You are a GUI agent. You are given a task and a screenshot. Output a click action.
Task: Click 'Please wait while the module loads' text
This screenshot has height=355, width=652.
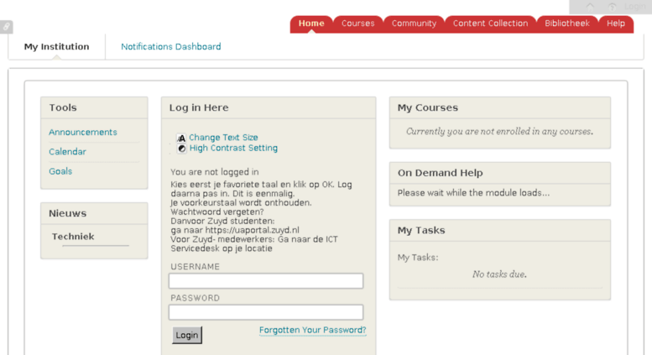click(473, 193)
